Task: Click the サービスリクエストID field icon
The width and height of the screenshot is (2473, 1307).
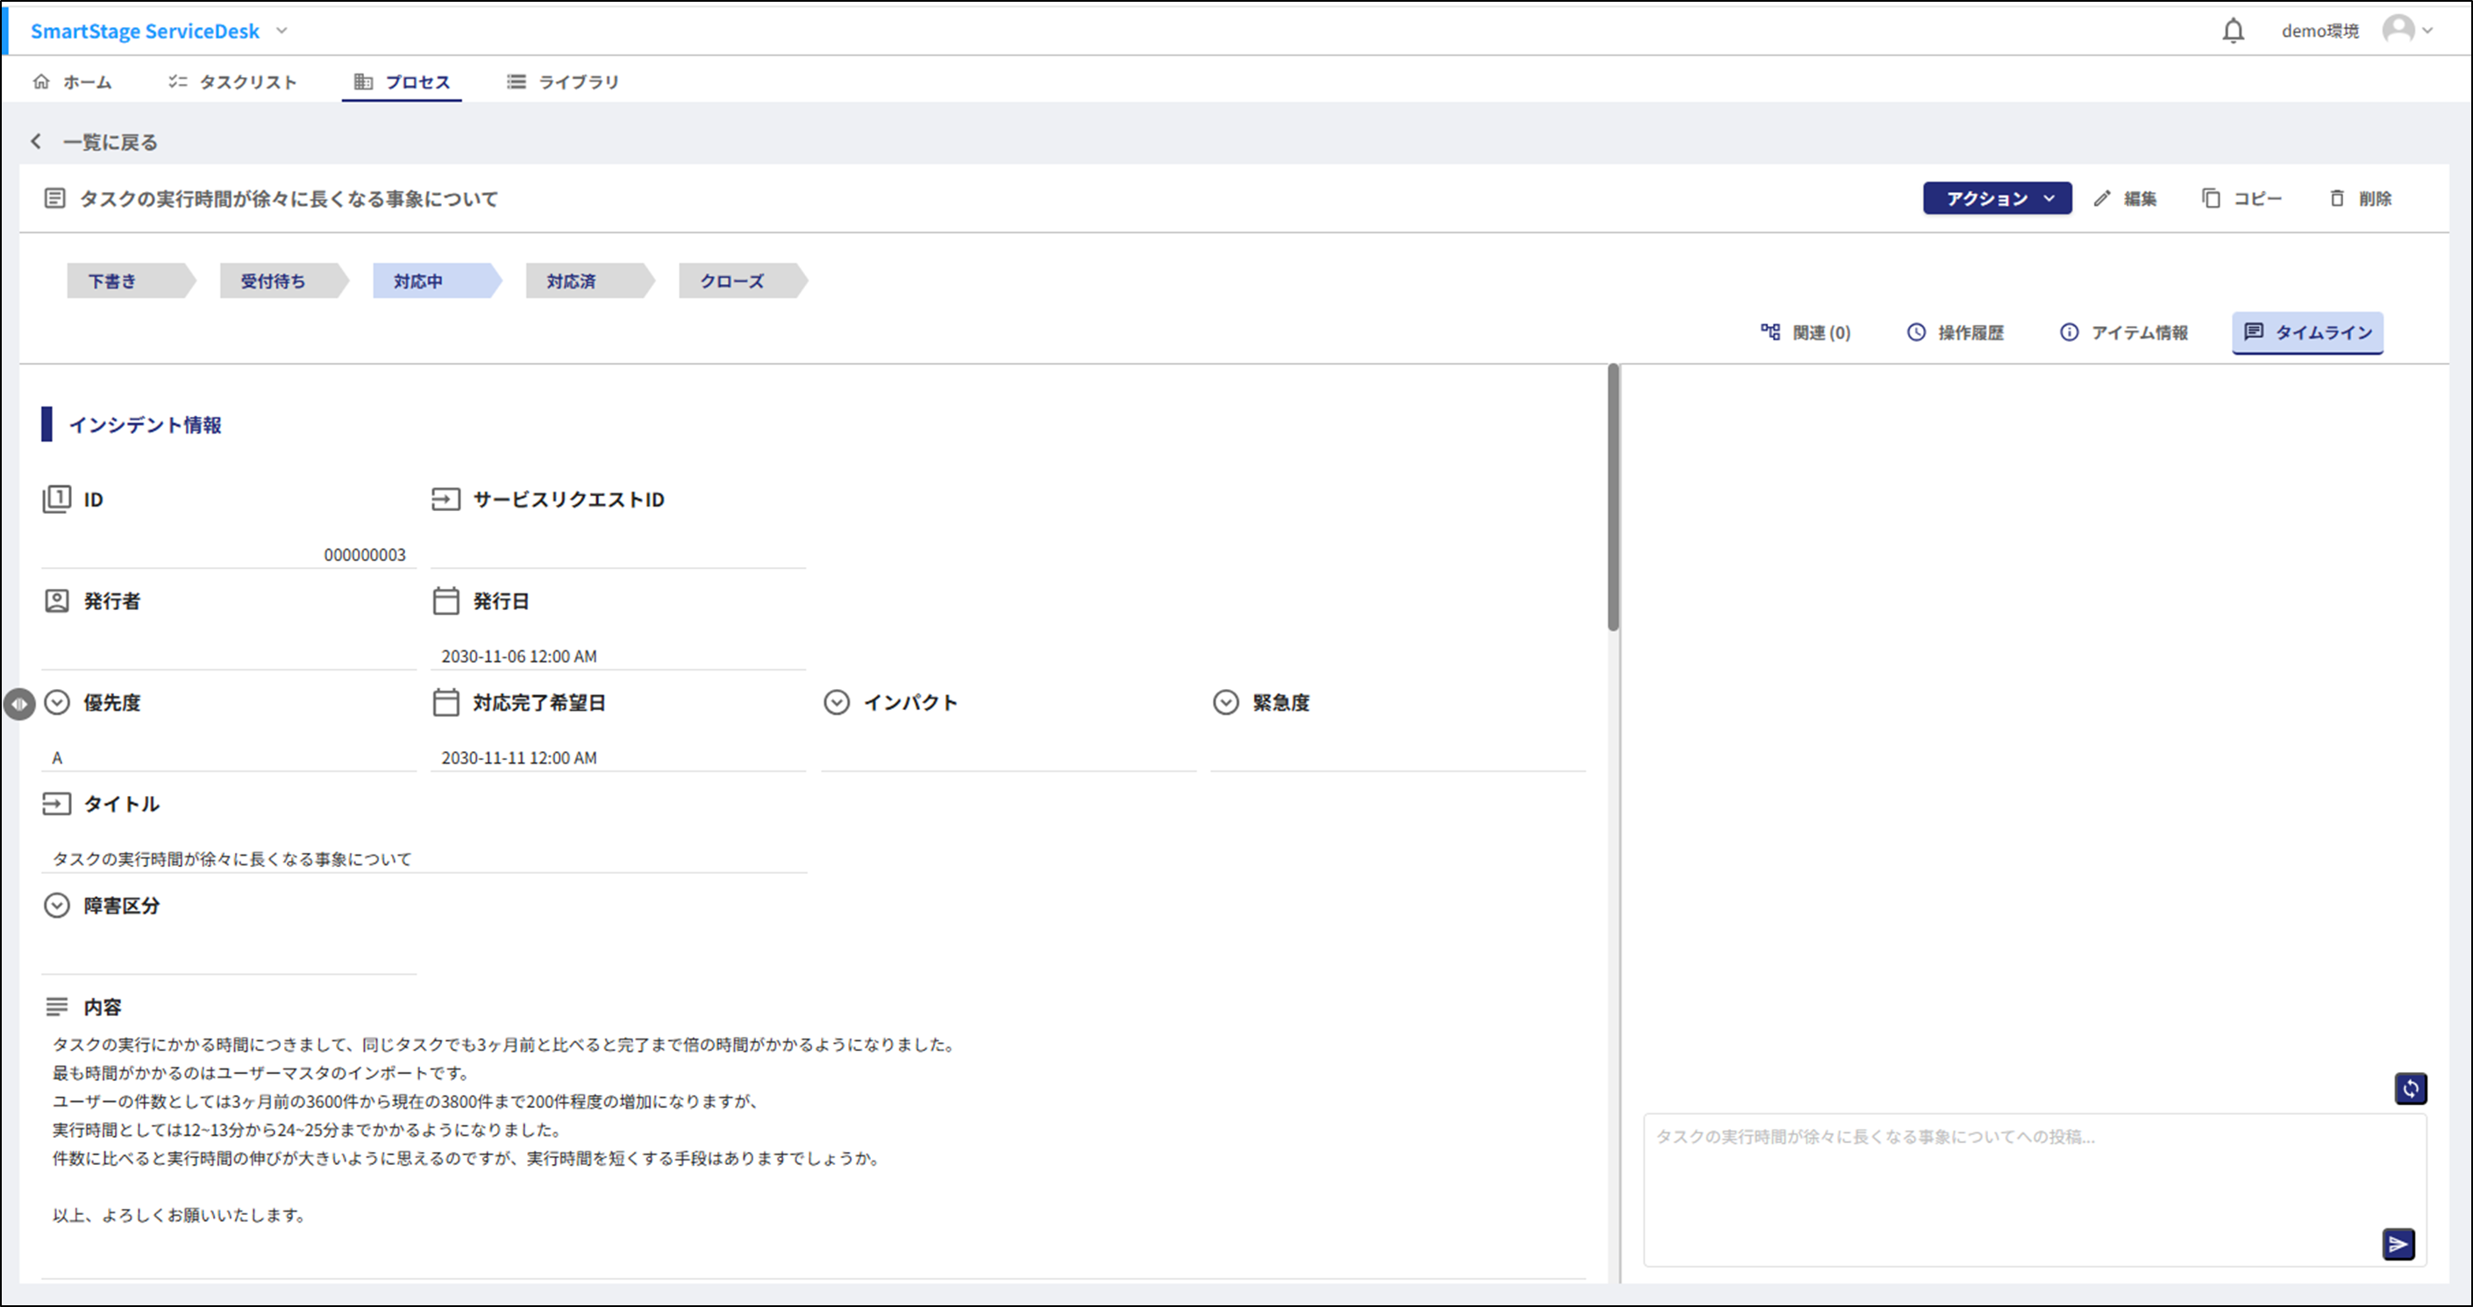Action: [445, 499]
